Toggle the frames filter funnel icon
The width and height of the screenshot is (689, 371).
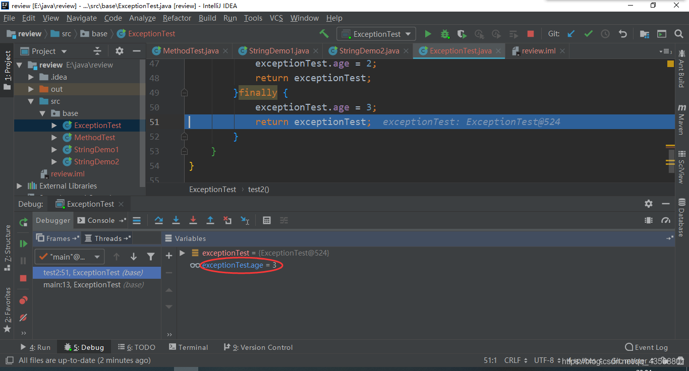point(150,257)
